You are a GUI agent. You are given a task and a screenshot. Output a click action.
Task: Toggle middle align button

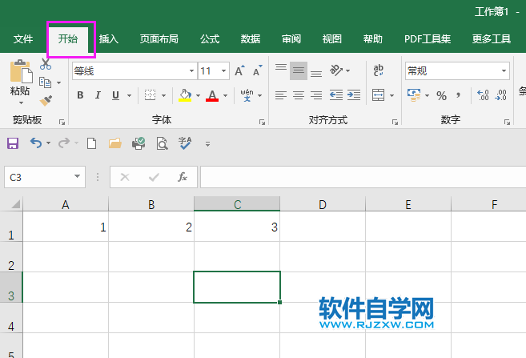299,70
